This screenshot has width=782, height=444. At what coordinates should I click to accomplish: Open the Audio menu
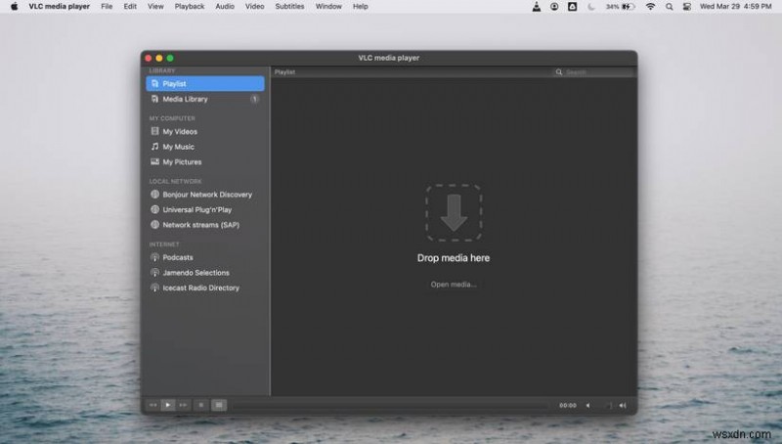225,7
